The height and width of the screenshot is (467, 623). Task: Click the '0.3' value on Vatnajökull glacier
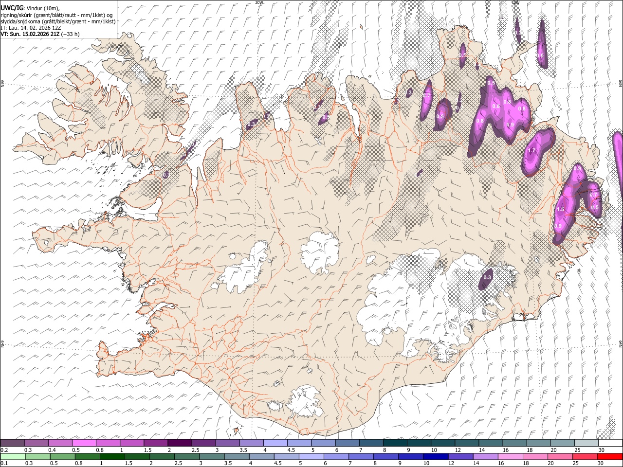(x=487, y=277)
